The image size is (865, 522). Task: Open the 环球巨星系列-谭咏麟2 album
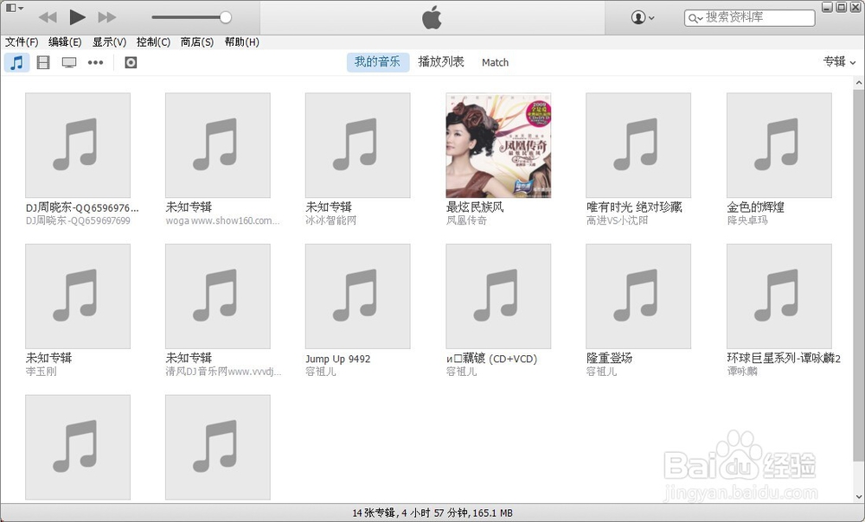point(778,296)
